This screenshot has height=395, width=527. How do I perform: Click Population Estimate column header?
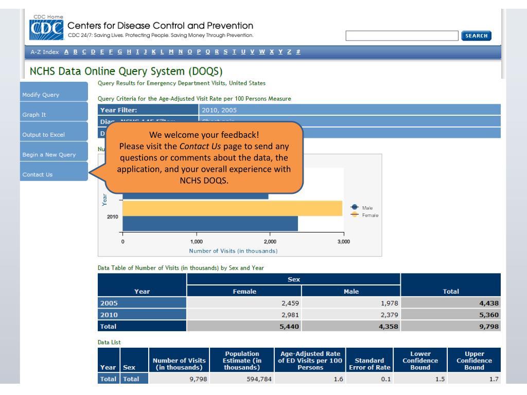(242, 360)
